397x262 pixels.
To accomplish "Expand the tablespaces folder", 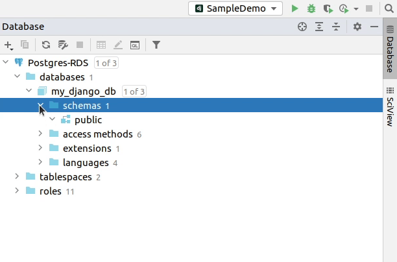I will (17, 176).
